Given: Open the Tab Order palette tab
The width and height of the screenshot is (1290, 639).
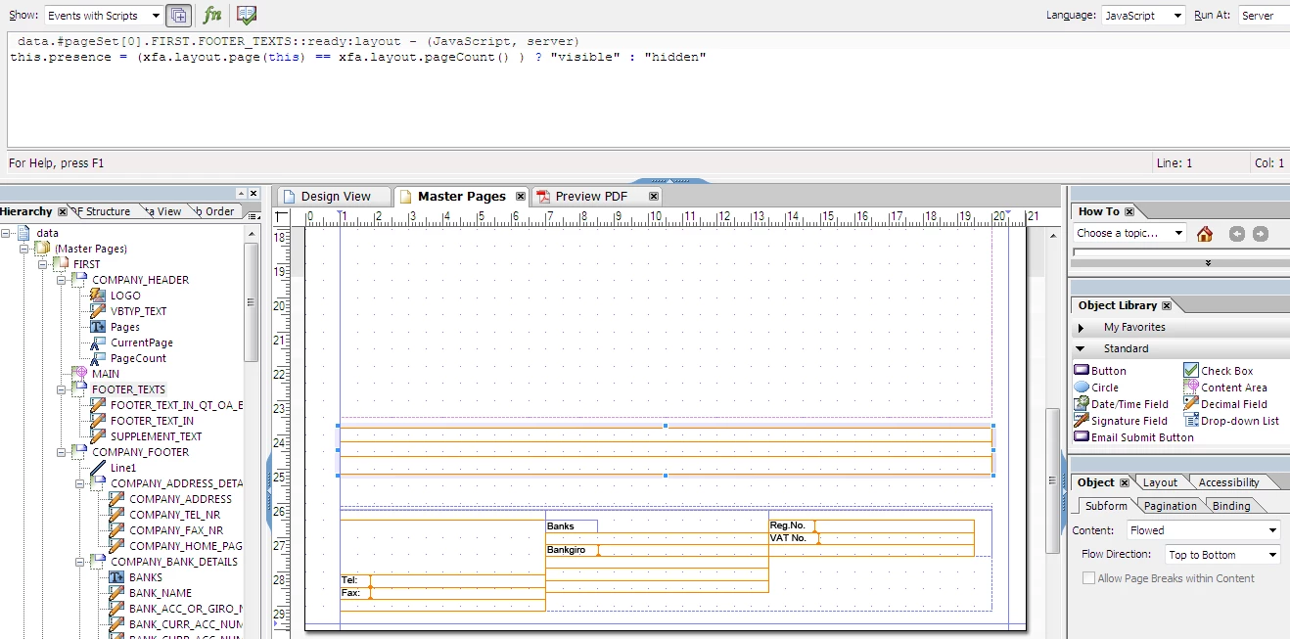Looking at the screenshot, I should (216, 211).
